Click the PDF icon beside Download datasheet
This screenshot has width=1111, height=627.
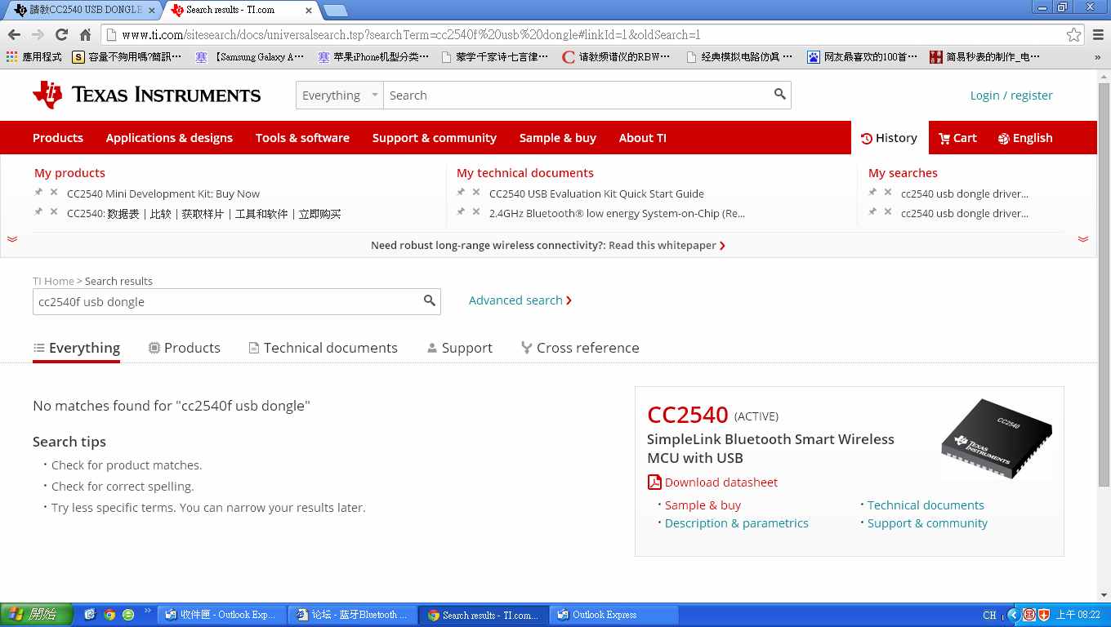click(654, 482)
